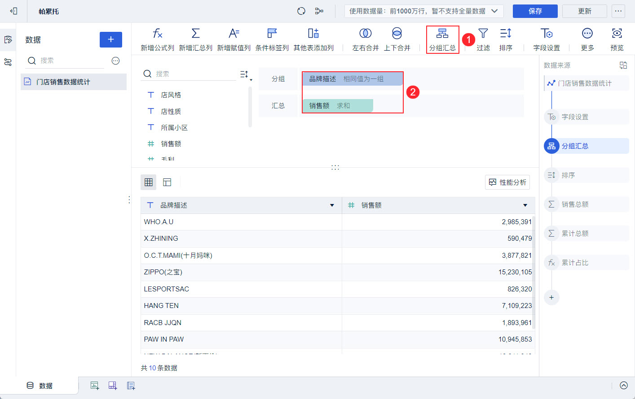Open the field list sort order dropdown
The height and width of the screenshot is (399, 635).
245,75
